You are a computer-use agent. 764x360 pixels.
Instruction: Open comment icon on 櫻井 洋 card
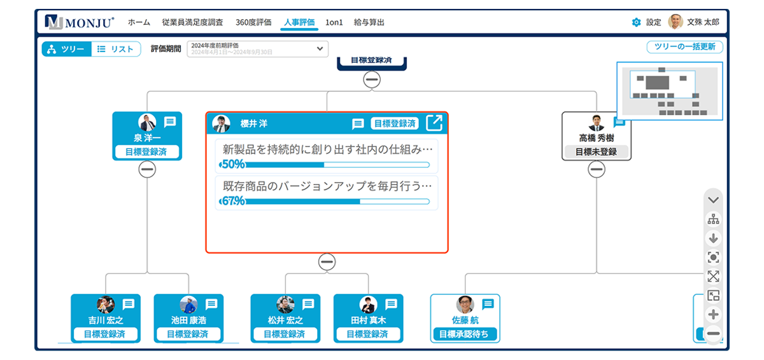point(358,123)
